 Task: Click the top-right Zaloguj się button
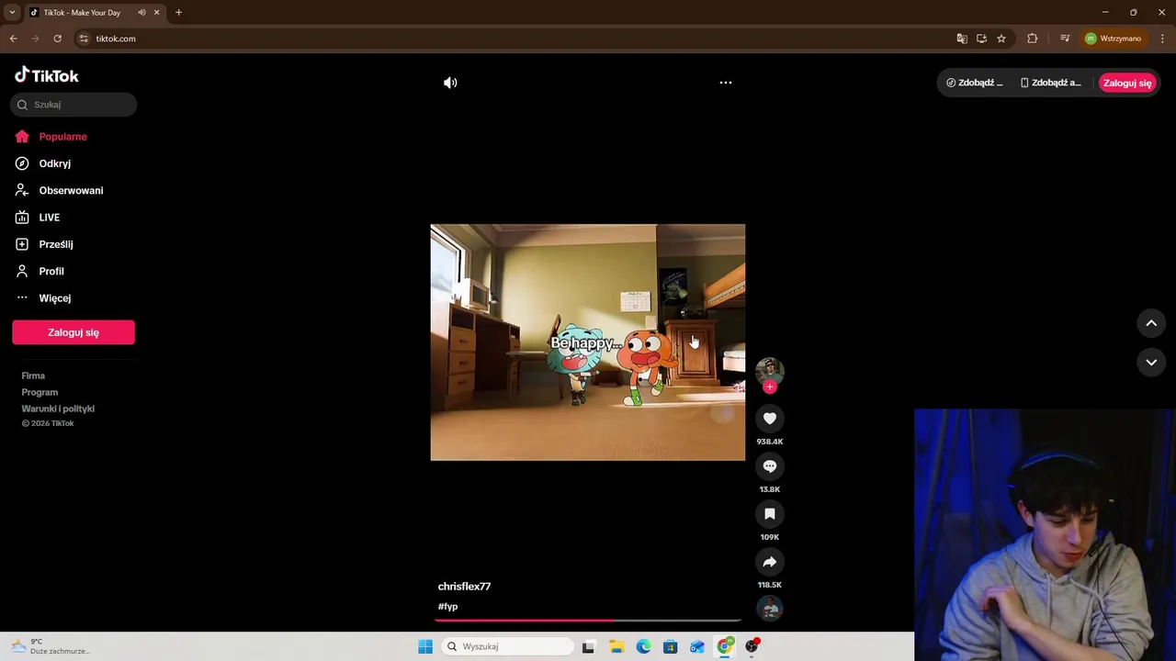coord(1127,83)
